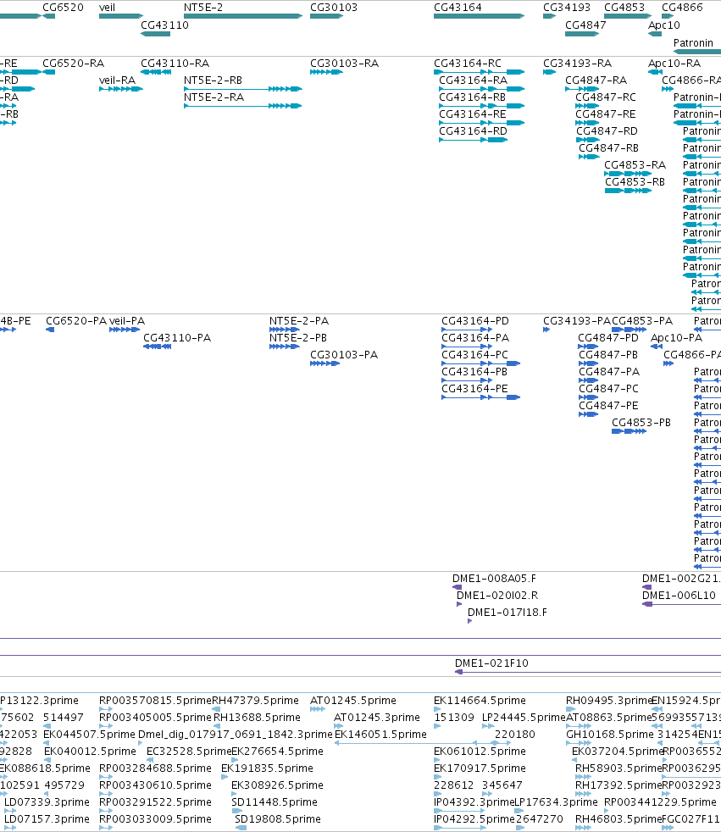
Task: Select EST IP04392.3prime
Action: click(x=474, y=803)
